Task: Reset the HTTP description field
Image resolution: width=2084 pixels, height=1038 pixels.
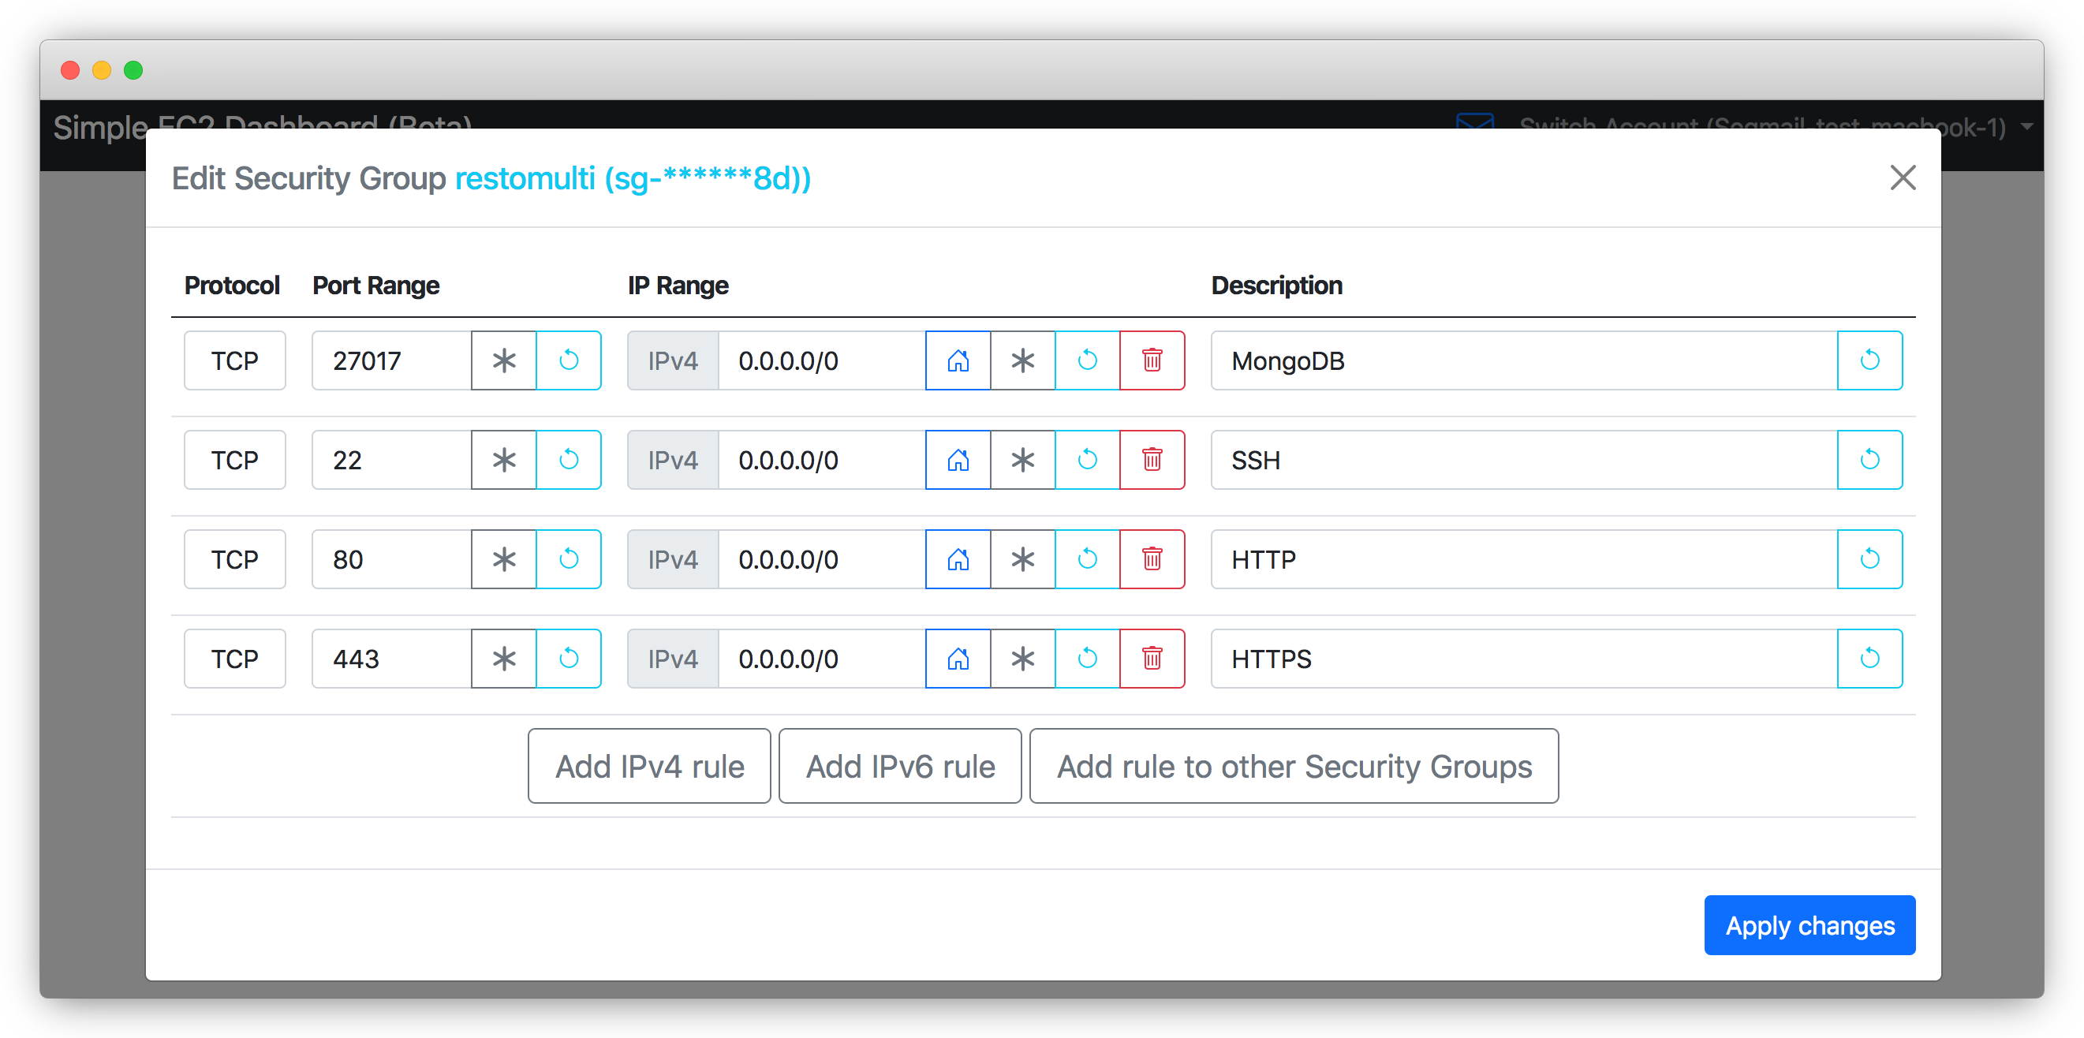Action: pyautogui.click(x=1869, y=559)
